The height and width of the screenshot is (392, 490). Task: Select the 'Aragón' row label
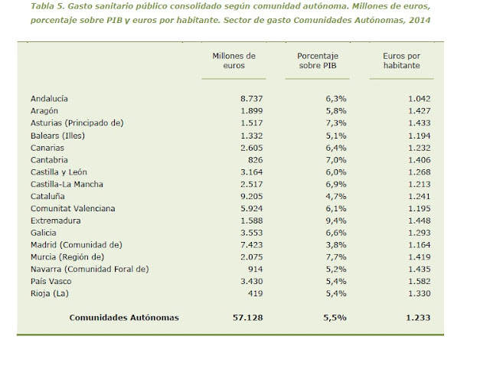point(44,111)
